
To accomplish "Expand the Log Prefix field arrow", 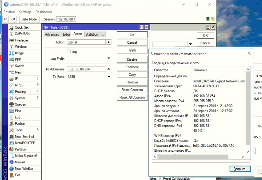I will (109, 58).
